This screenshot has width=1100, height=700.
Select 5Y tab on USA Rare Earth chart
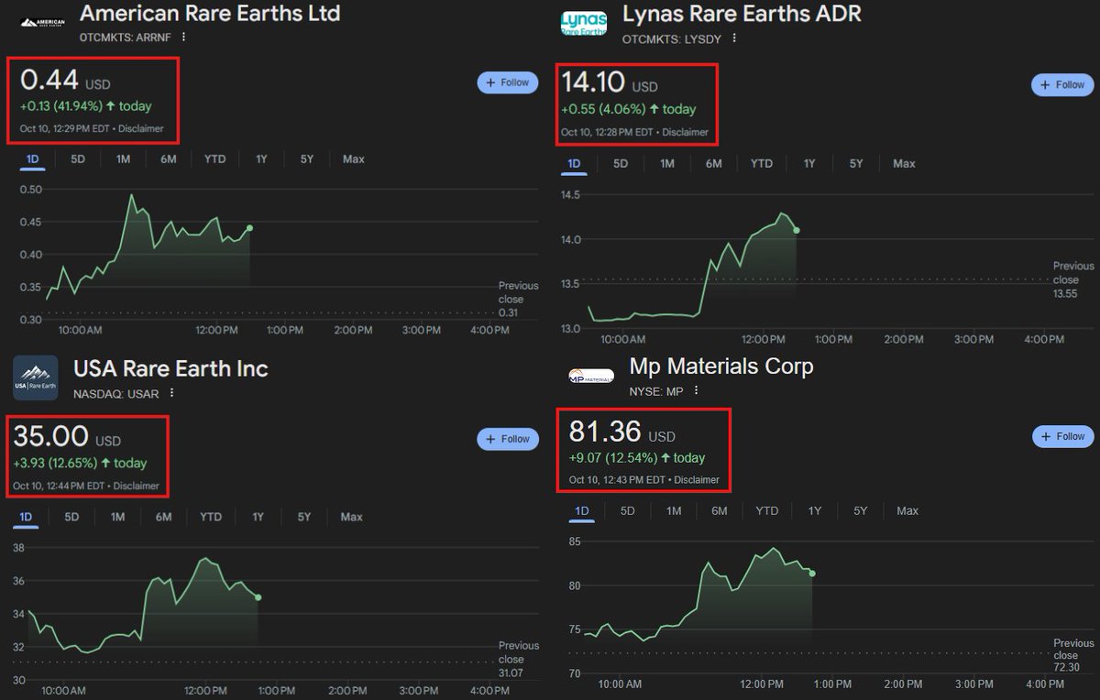[x=304, y=518]
